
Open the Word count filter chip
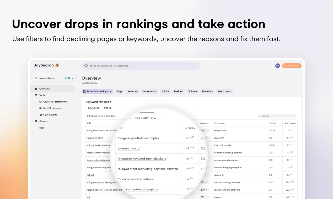(225, 91)
